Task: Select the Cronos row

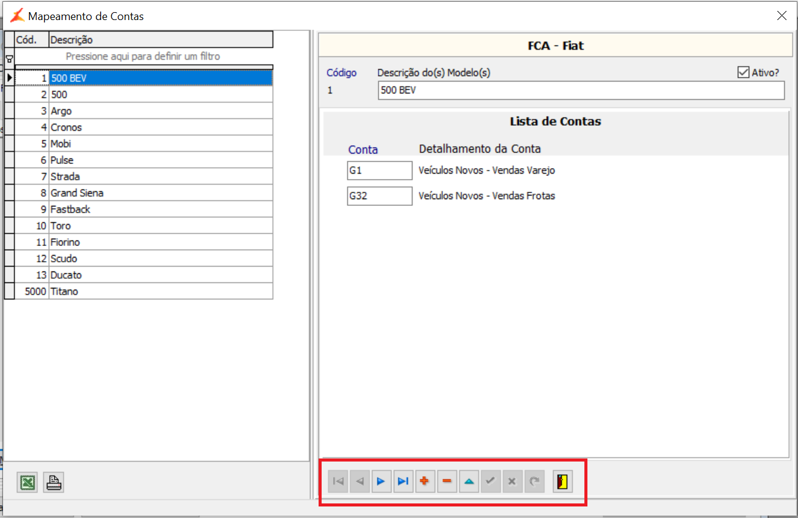Action: 144,128
